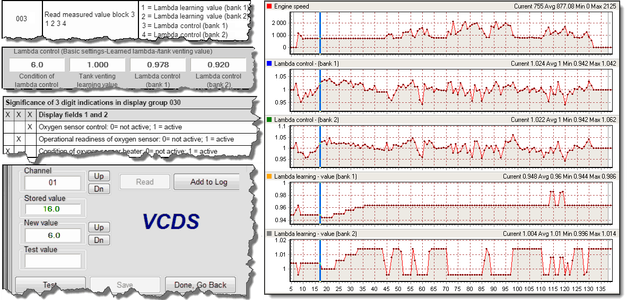Image resolution: width=627 pixels, height=300 pixels.
Task: Click the gray Lambda learning bank 2 legend square
Action: coord(269,234)
